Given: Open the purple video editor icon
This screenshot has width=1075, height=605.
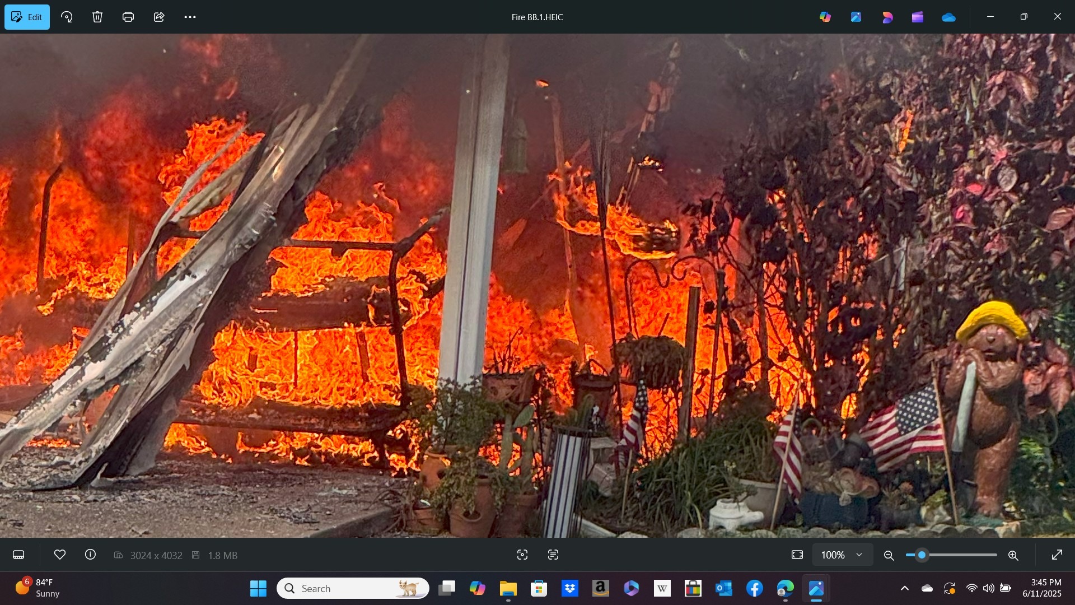Looking at the screenshot, I should coord(918,17).
